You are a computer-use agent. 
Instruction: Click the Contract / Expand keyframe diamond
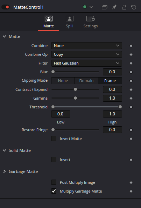click(x=131, y=89)
